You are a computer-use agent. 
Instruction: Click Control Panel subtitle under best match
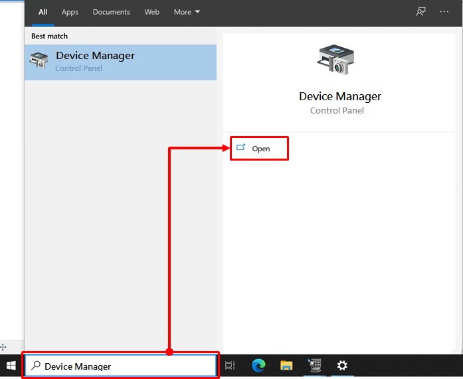pyautogui.click(x=78, y=68)
